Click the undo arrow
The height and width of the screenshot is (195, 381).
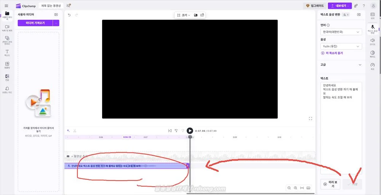point(69,15)
